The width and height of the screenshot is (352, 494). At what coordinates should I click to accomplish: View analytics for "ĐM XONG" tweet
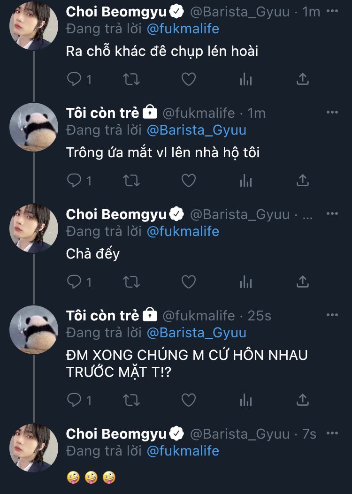click(x=246, y=400)
